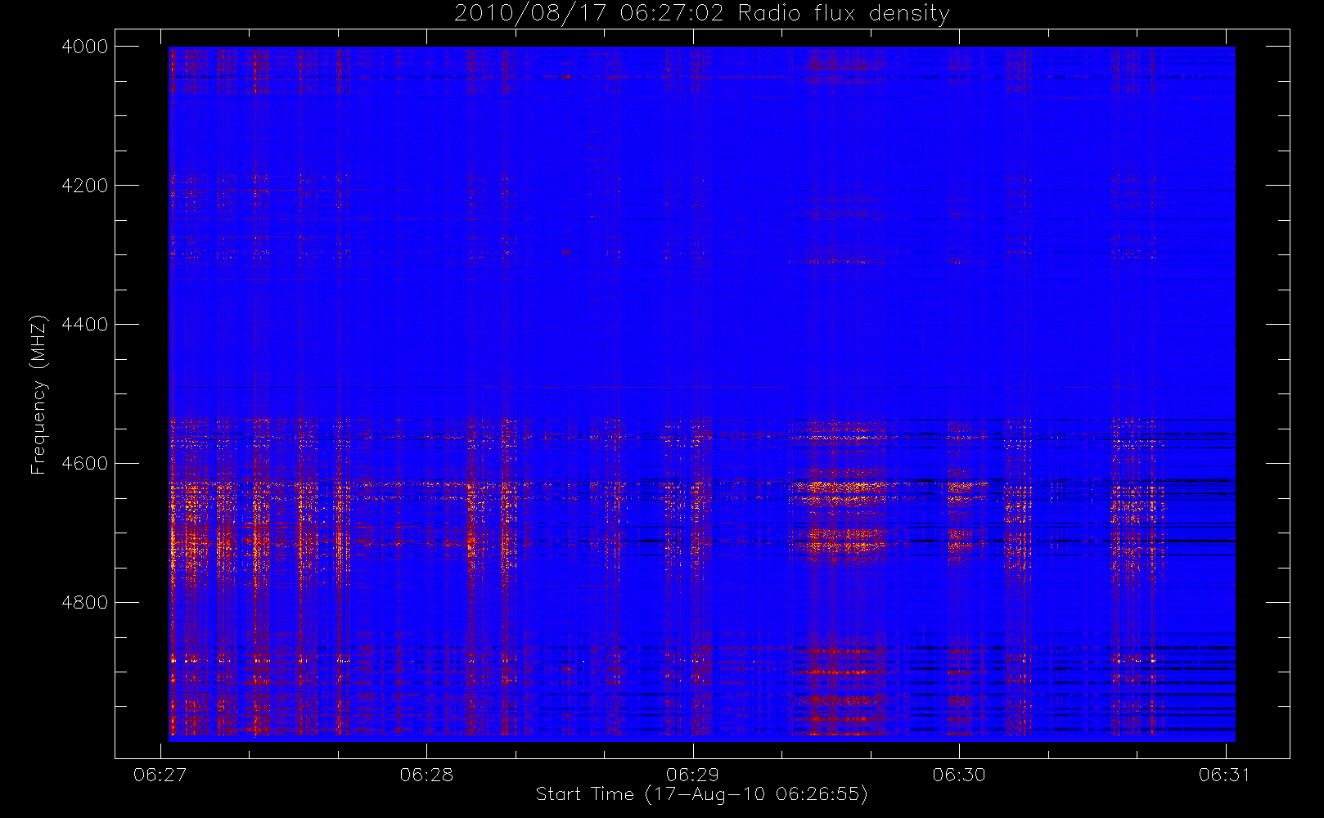The width and height of the screenshot is (1324, 818).
Task: Click the x-axis label 'Start Time (17-Aug-10 06:26:55)'
Action: 701,794
